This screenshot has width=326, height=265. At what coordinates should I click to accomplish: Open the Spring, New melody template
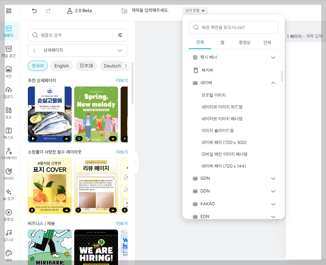[x=96, y=114]
